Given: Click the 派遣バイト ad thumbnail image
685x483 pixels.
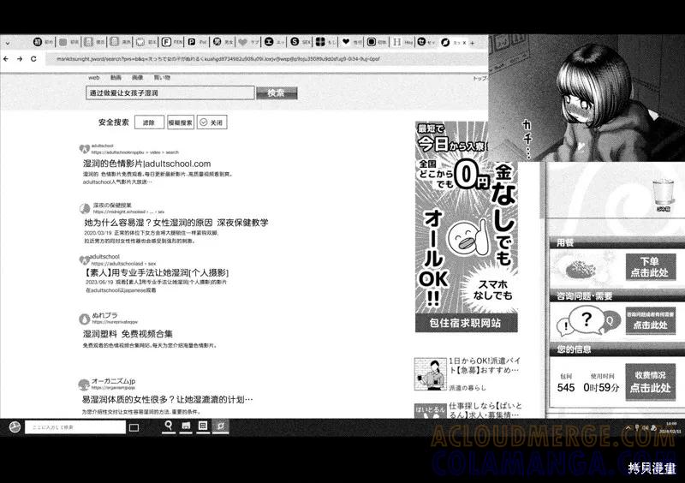Looking at the screenshot, I should click(x=431, y=373).
